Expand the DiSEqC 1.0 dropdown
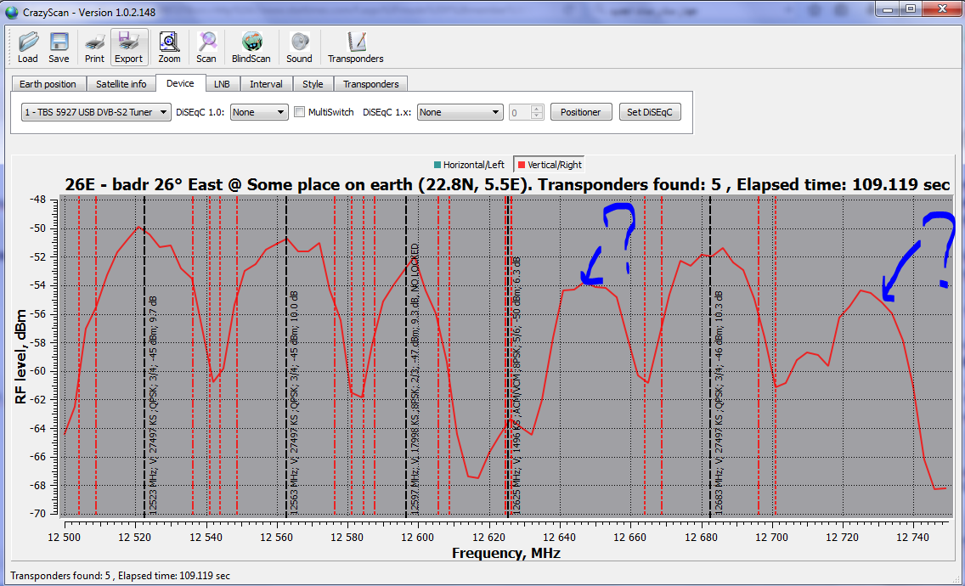 point(259,112)
